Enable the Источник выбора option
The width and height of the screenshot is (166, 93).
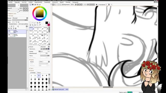[x=18, y=24]
